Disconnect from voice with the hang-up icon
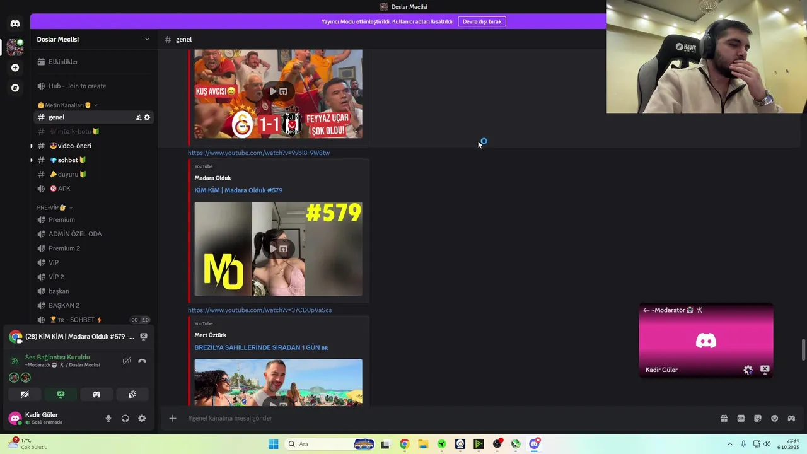 coord(142,361)
